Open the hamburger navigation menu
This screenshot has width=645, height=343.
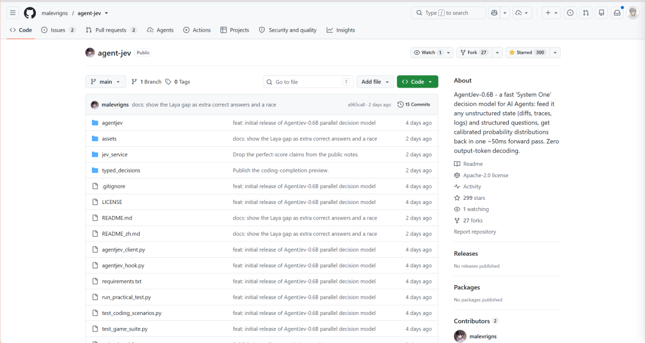13,13
